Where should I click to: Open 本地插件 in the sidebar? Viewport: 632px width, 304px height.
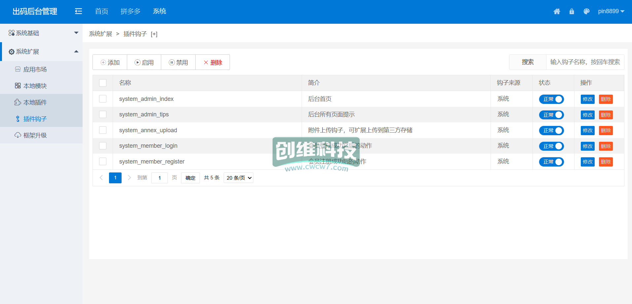click(35, 103)
